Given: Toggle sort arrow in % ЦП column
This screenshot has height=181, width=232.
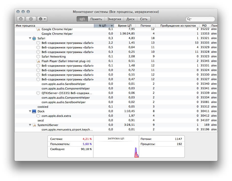Looking at the screenshot, I should 112,26.
